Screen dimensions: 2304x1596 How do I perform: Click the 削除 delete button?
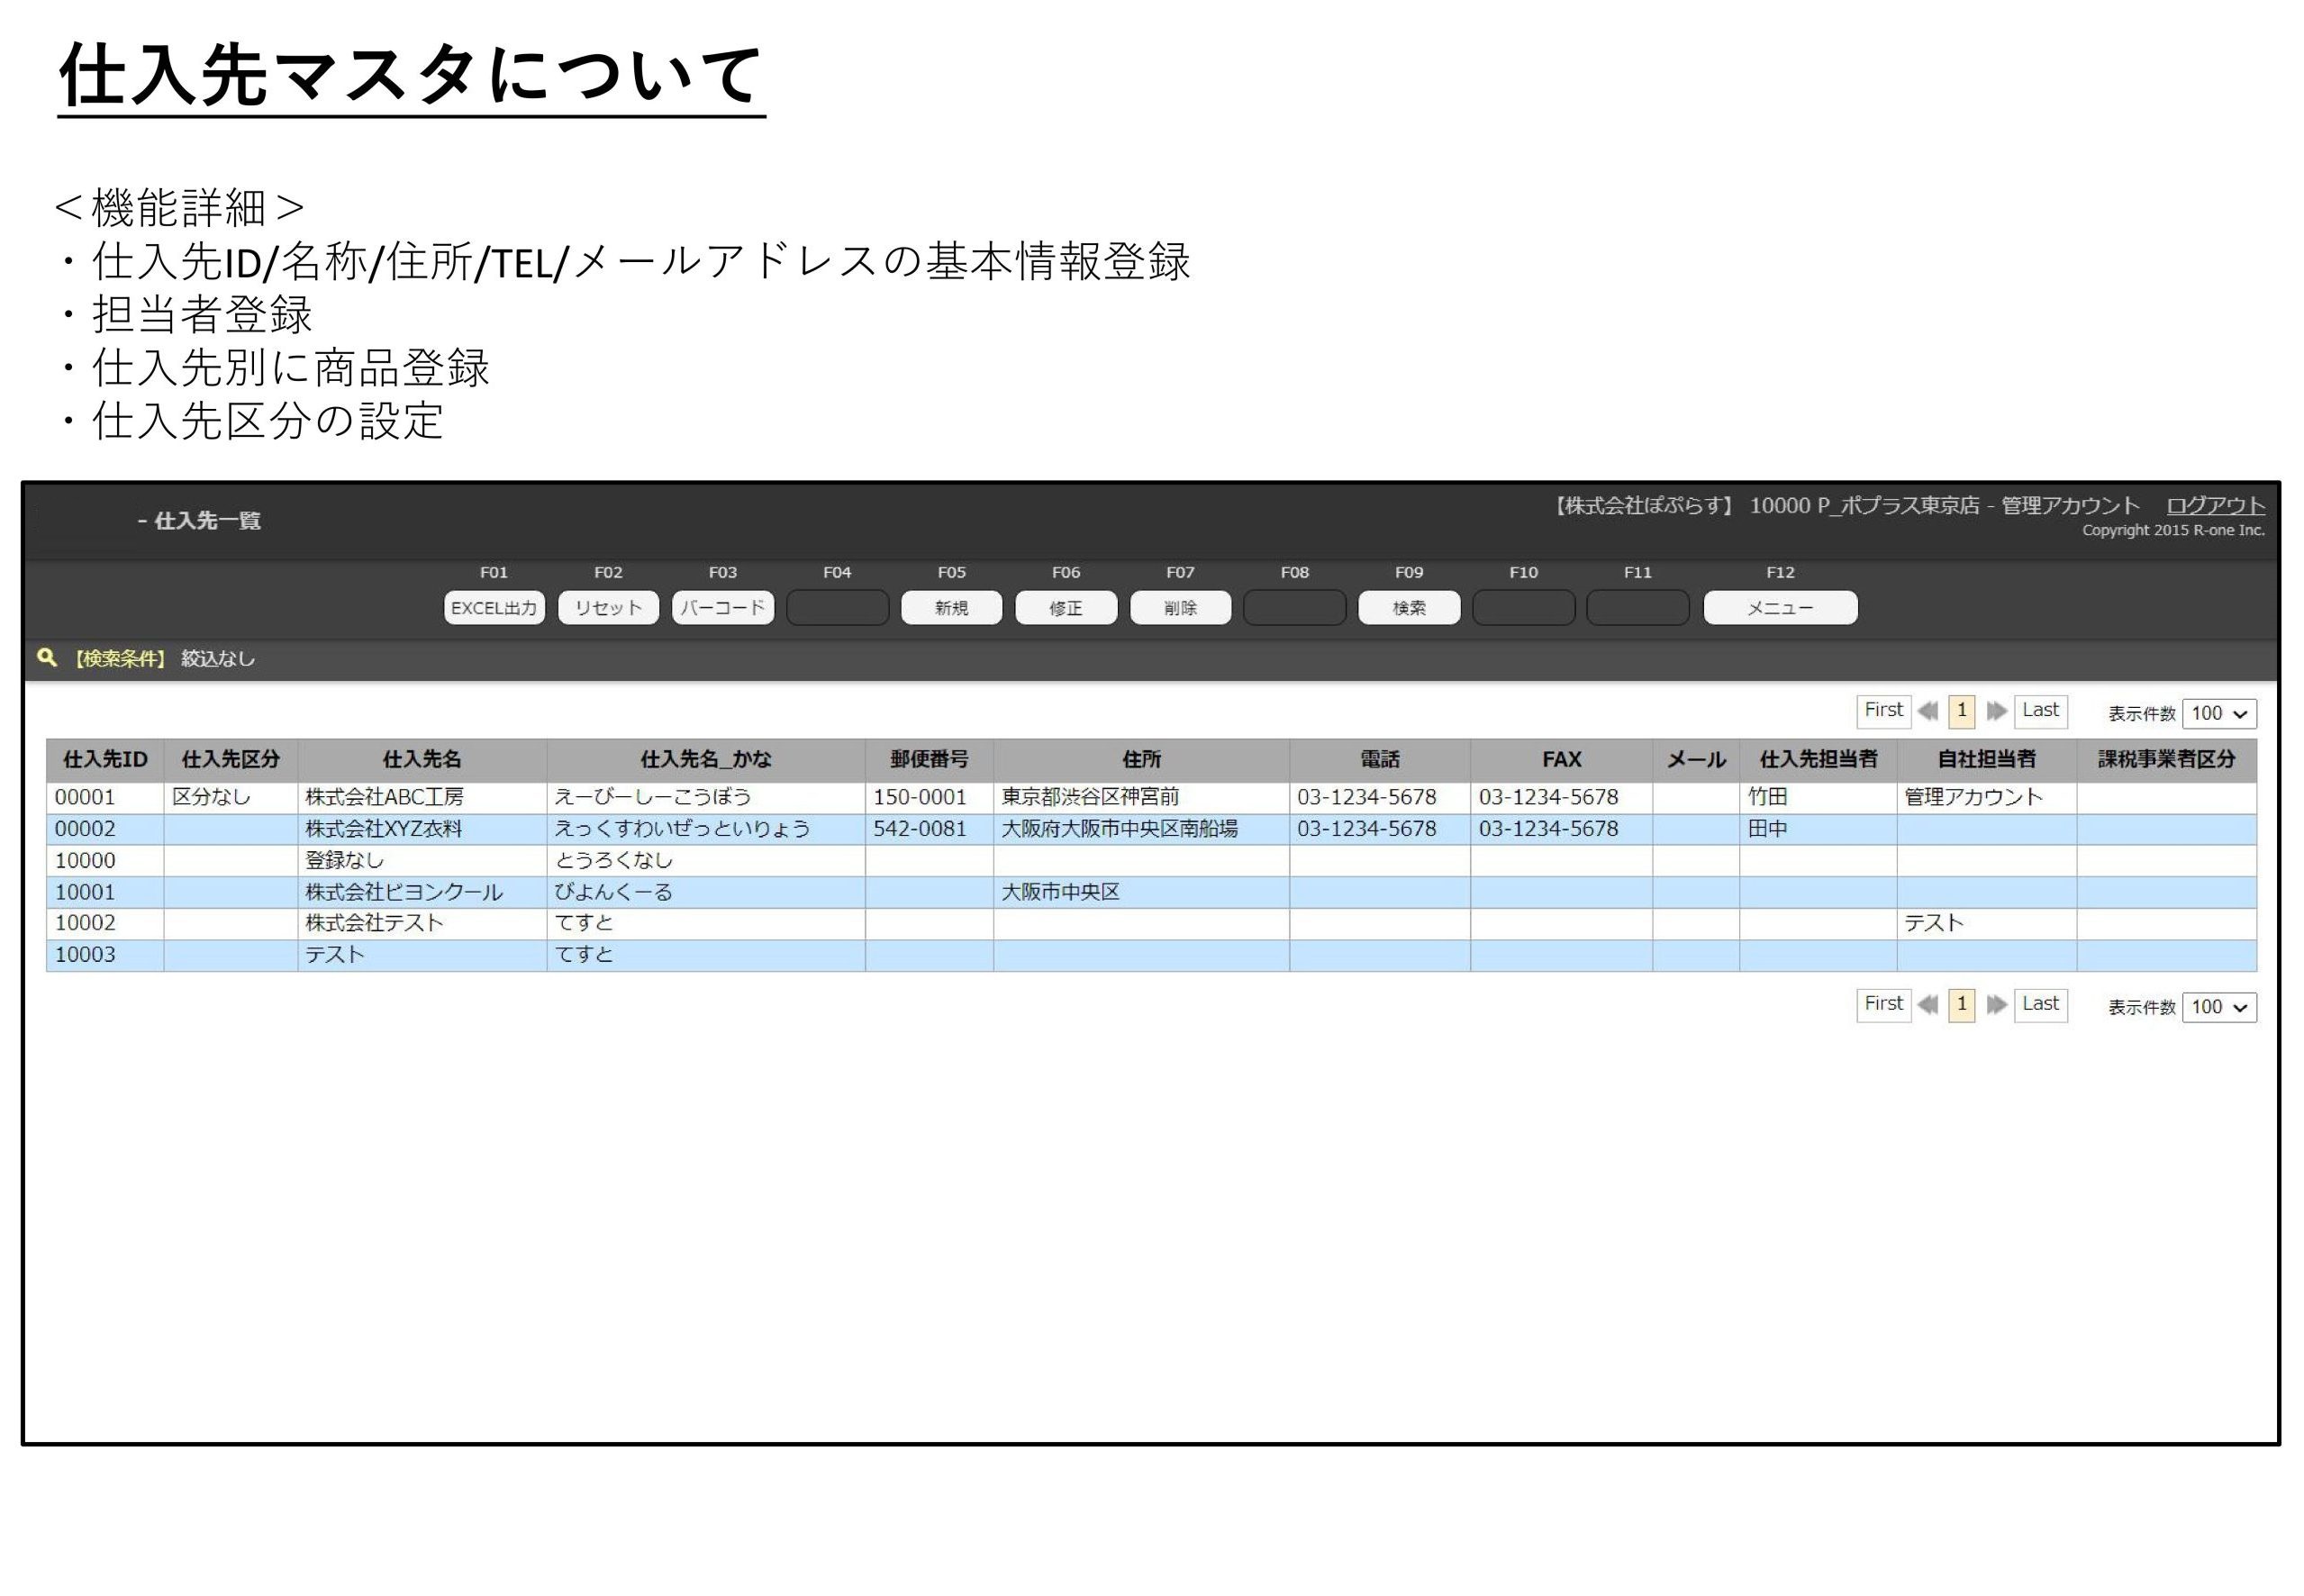point(1180,607)
